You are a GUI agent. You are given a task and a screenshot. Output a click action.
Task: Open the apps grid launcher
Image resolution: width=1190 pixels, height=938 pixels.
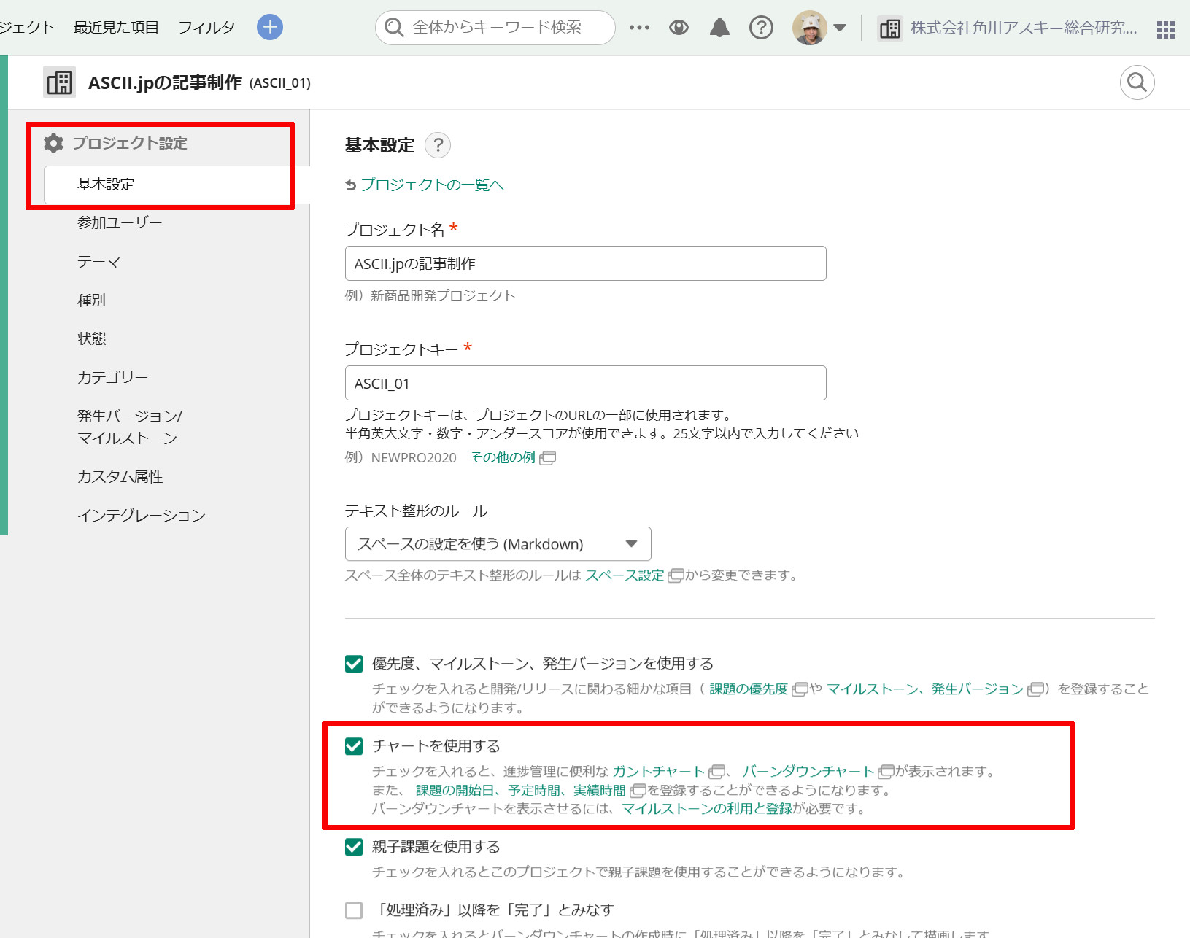click(x=1166, y=29)
